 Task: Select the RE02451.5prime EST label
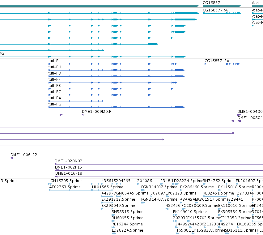(x=218, y=193)
